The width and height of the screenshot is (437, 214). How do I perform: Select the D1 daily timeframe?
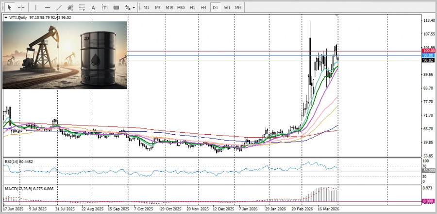pyautogui.click(x=215, y=8)
